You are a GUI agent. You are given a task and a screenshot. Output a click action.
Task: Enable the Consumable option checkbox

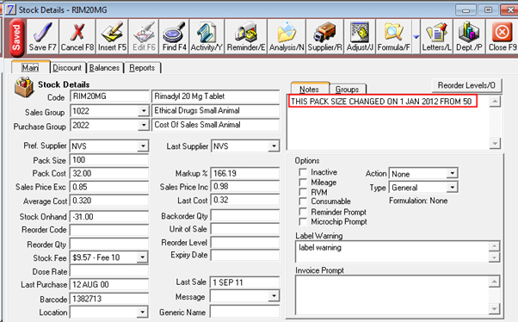tap(303, 201)
